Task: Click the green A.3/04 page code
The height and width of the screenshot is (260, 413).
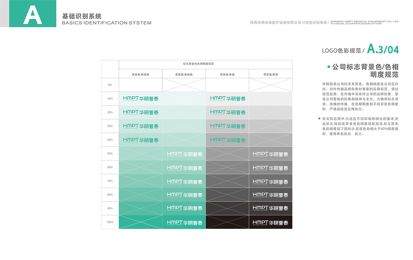Action: tap(383, 49)
